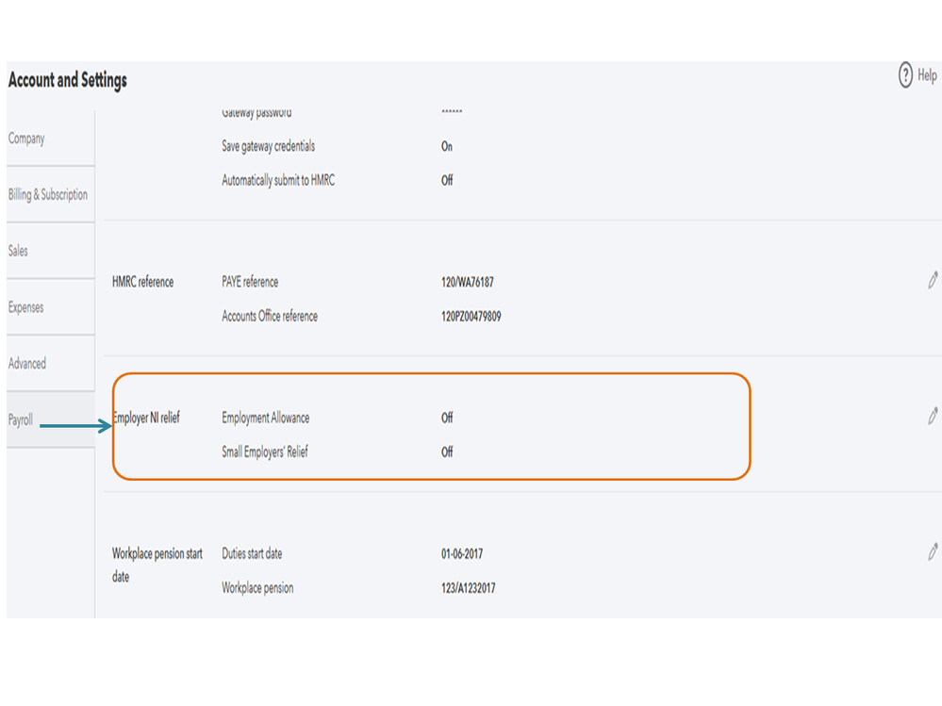
Task: Click the Employment Allowance Off value
Action: click(x=447, y=418)
